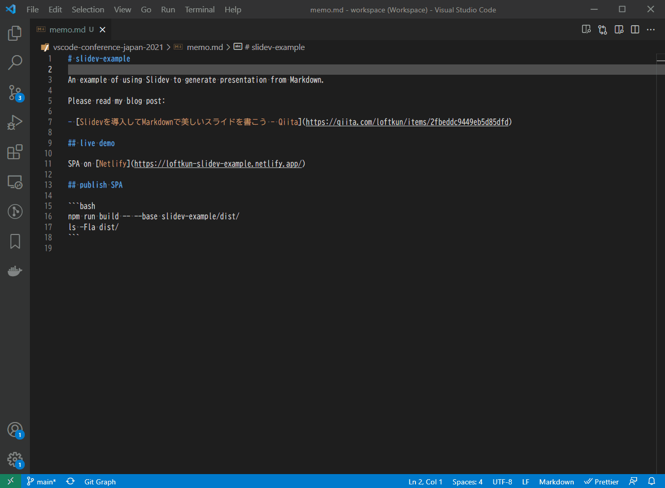Image resolution: width=665 pixels, height=488 pixels.
Task: Click Git Graph in the status bar
Action: (x=100, y=481)
